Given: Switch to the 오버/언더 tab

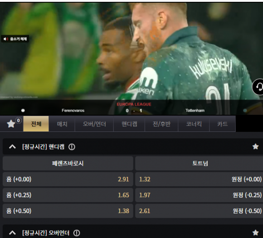Looking at the screenshot, I should (x=94, y=124).
